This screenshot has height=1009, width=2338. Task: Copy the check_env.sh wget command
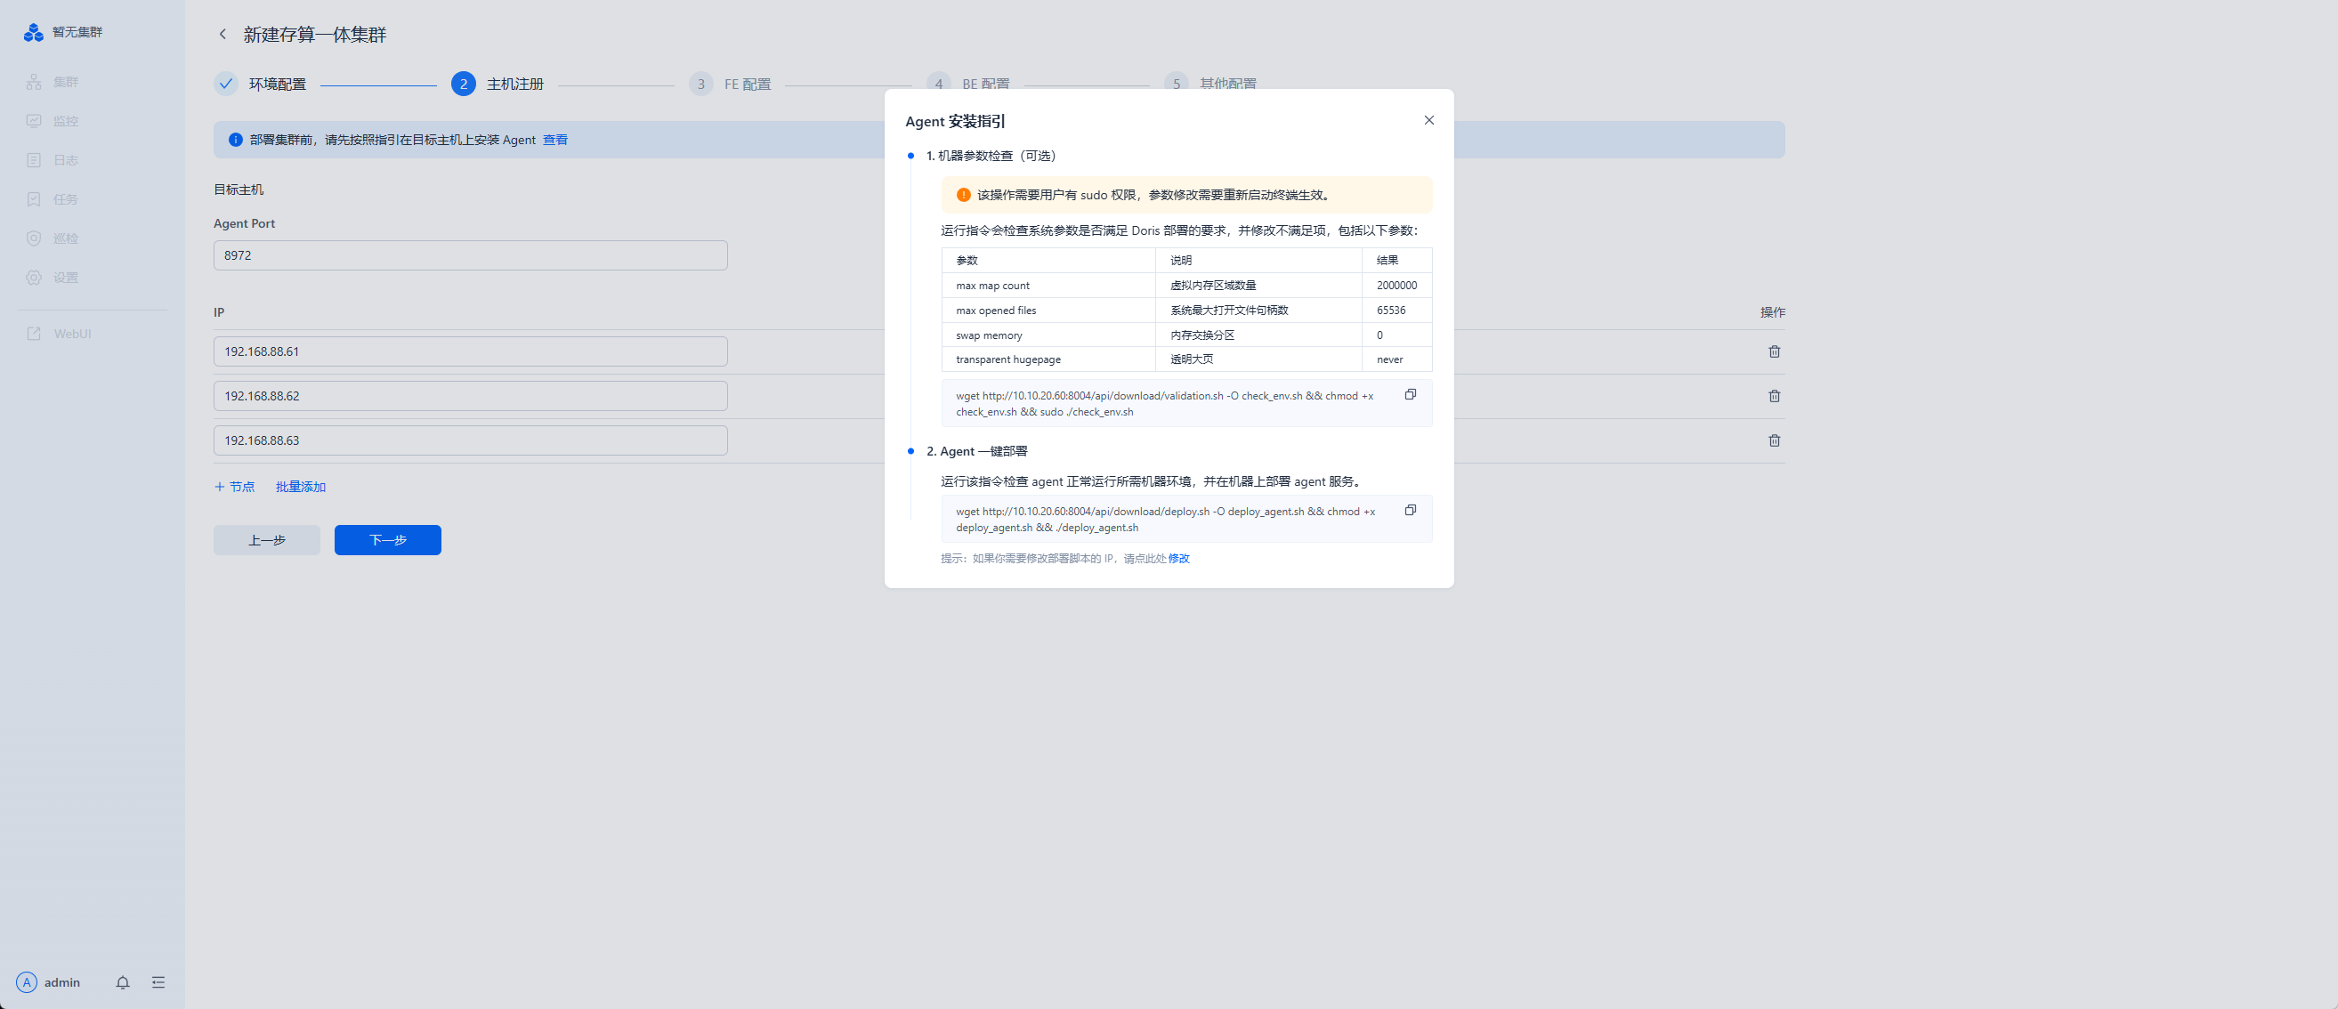tap(1411, 395)
